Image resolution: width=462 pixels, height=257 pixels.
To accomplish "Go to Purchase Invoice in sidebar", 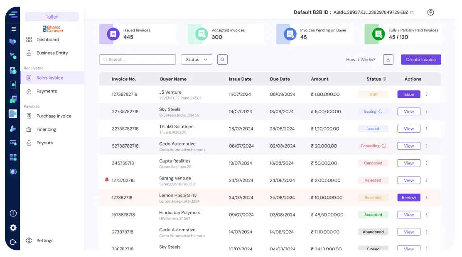I will coord(54,116).
